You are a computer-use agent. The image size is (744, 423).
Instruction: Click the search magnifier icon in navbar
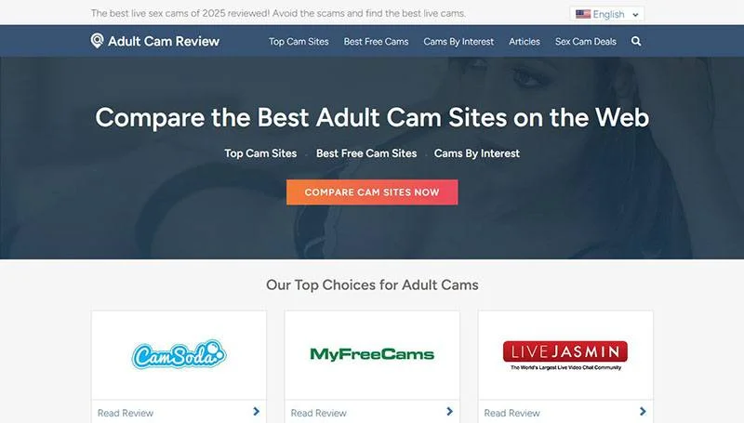(636, 41)
